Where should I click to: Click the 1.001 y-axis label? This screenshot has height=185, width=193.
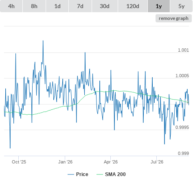click(183, 50)
